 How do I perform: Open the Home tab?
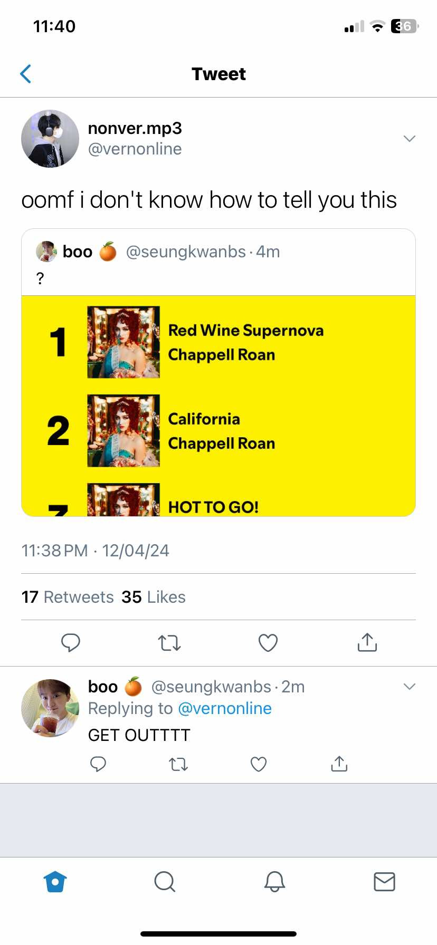coord(55,881)
